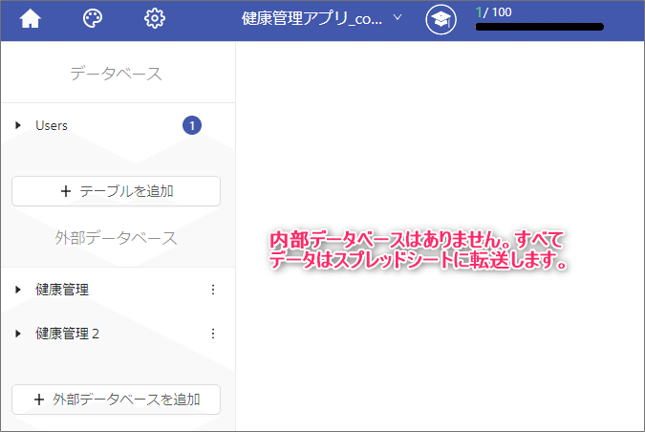
Task: Click the テーブルを追加 button
Action: coord(116,191)
